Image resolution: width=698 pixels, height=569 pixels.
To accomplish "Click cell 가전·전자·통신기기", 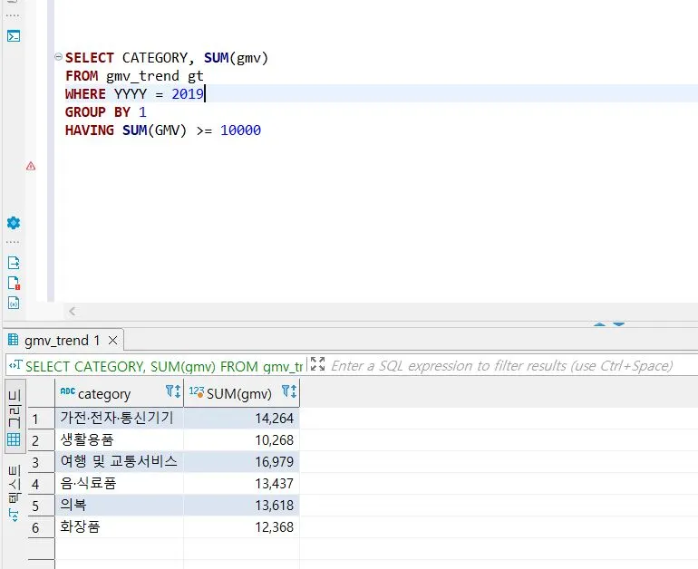I will click(120, 419).
